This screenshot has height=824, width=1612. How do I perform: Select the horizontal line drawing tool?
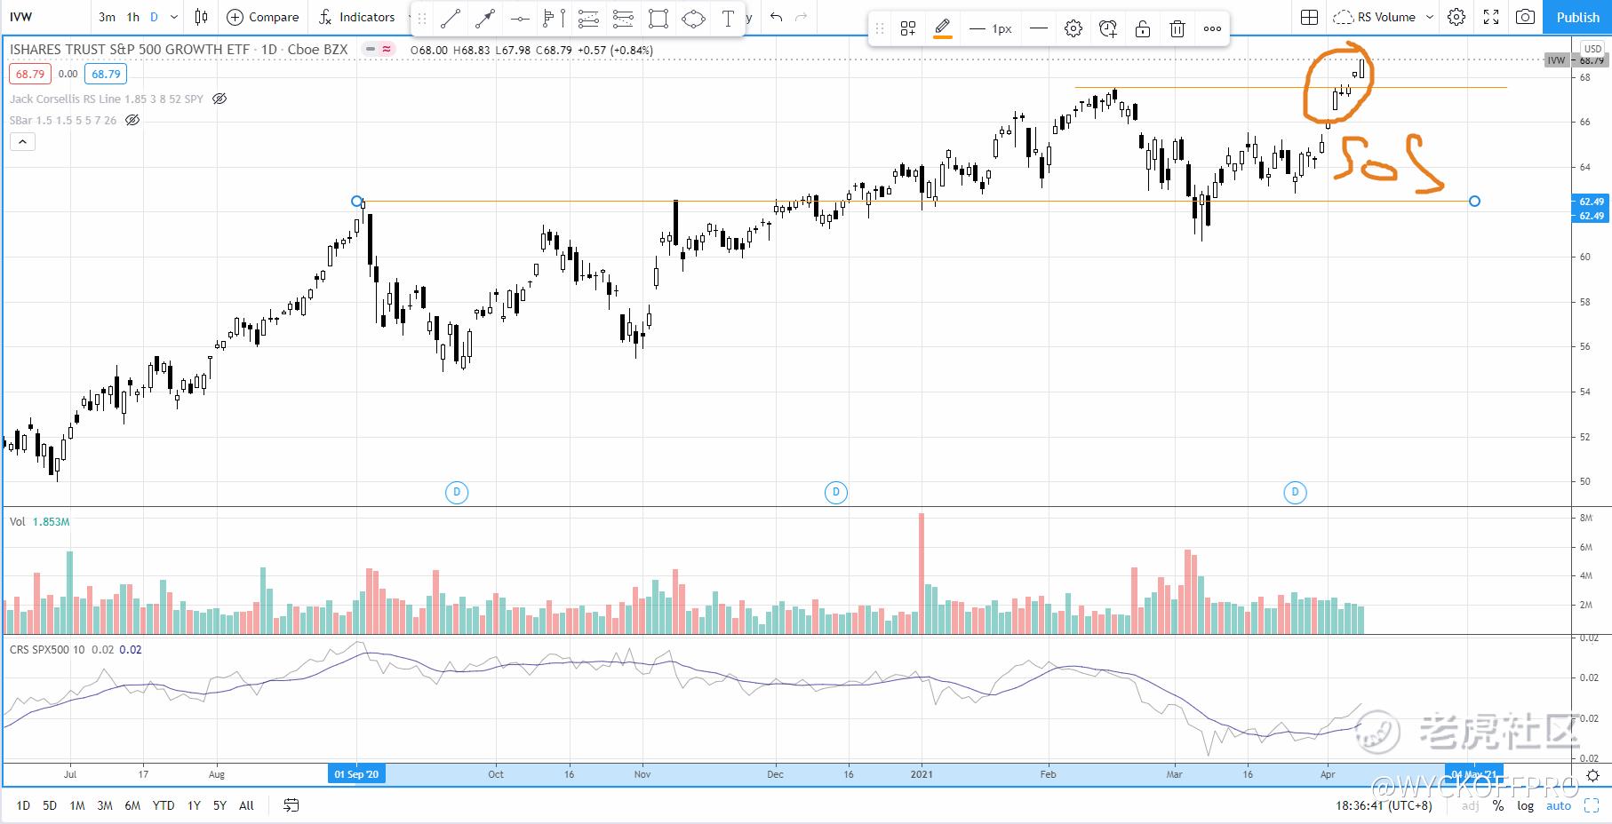(520, 18)
